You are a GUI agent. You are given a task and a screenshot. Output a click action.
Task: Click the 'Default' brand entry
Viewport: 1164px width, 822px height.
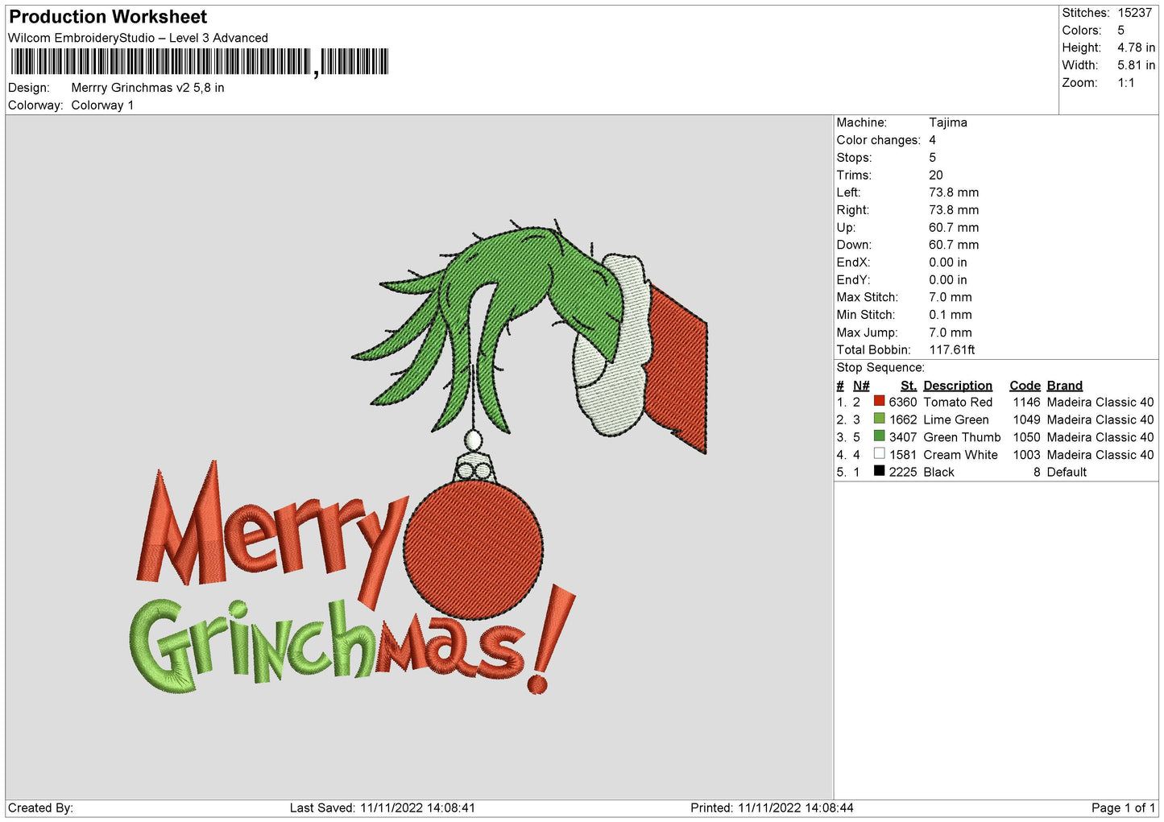tap(1067, 472)
